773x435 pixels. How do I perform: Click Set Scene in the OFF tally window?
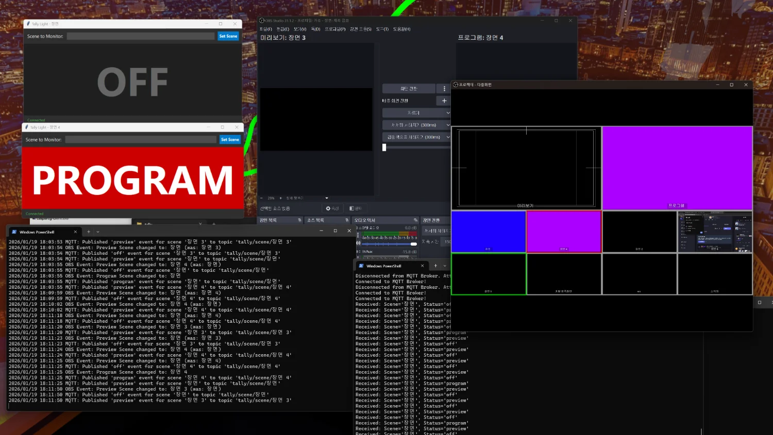coord(228,36)
